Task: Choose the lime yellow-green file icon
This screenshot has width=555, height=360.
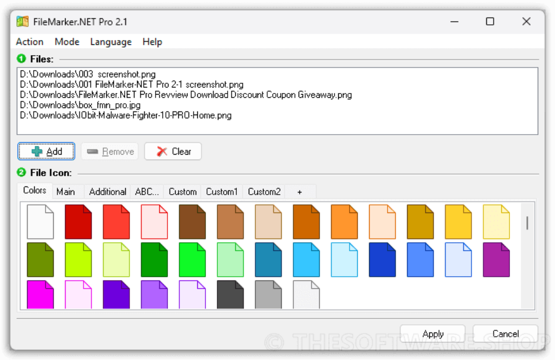Action: (x=78, y=260)
